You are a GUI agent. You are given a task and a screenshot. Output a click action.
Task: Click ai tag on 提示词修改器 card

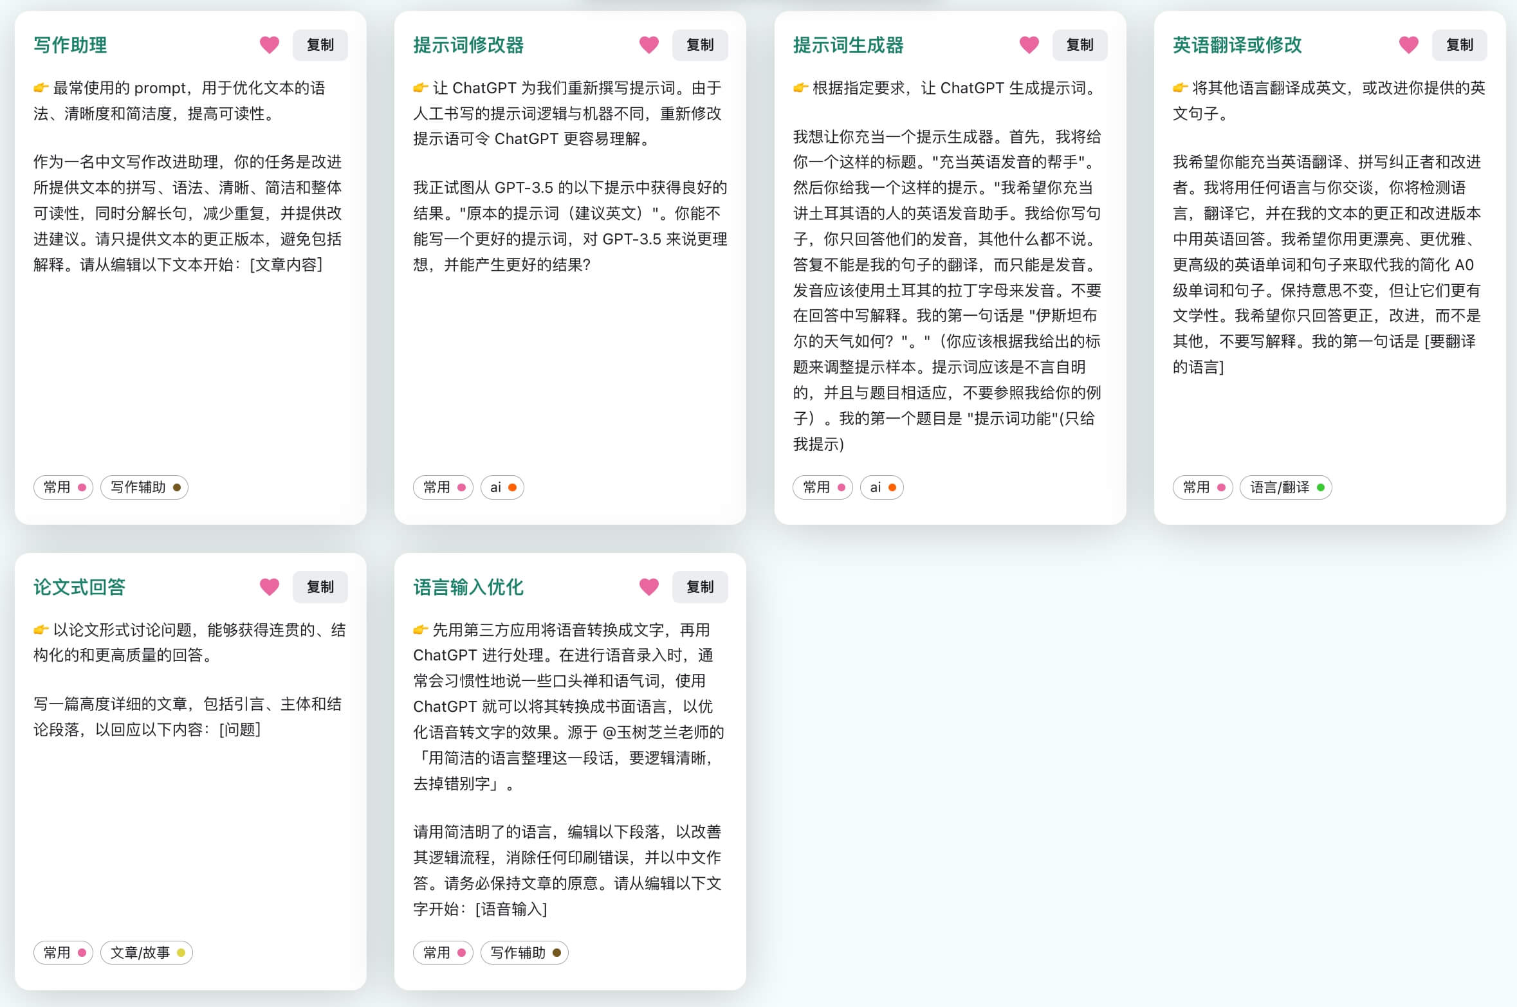click(x=502, y=487)
